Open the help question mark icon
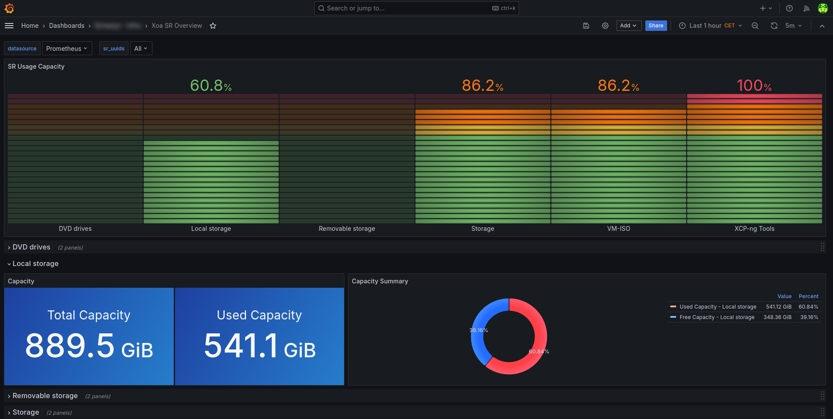Screen dimensions: 833x419 click(x=789, y=8)
